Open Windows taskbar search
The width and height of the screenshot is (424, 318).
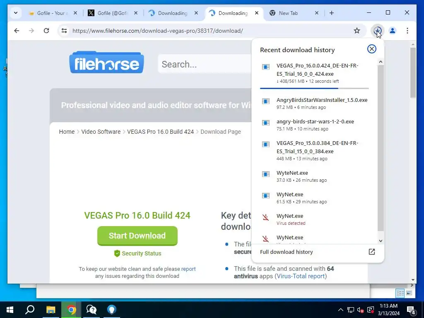[x=30, y=310]
